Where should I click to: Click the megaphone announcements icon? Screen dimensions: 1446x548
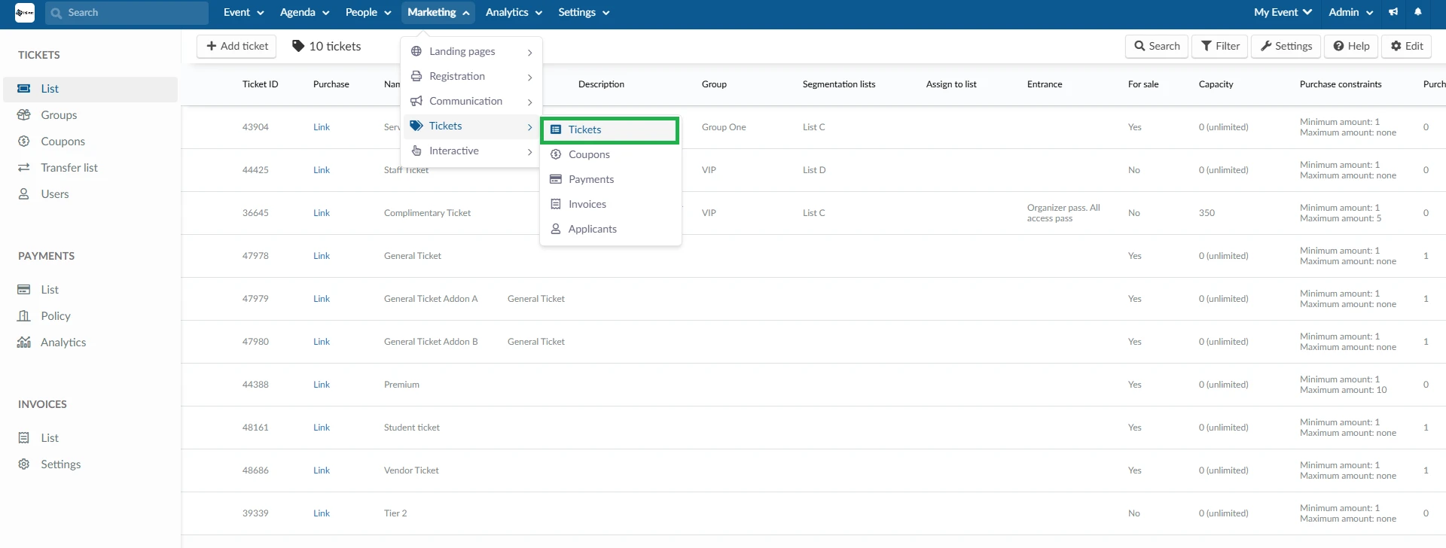(1393, 12)
